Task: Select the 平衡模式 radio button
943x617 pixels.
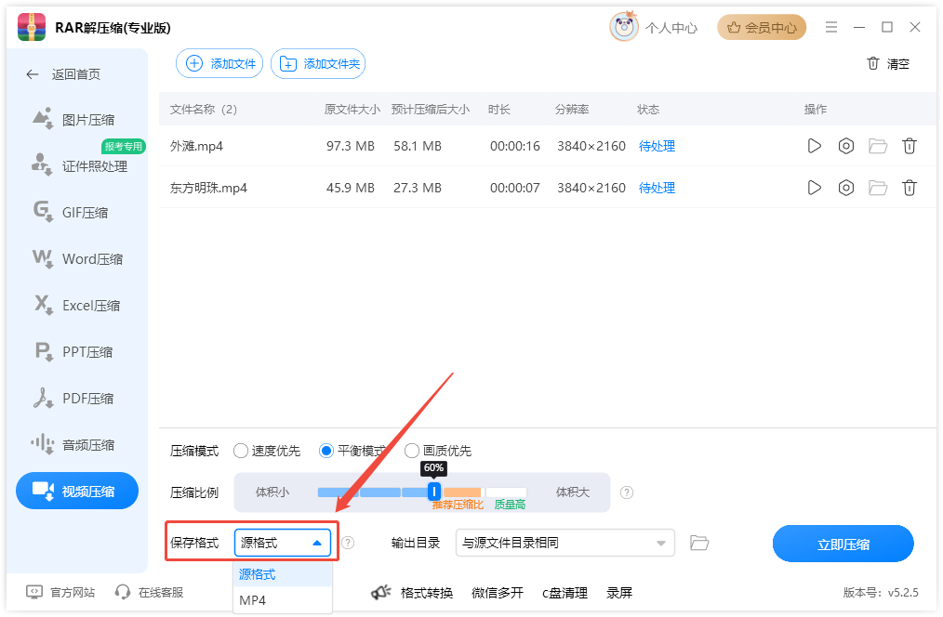Action: click(326, 451)
